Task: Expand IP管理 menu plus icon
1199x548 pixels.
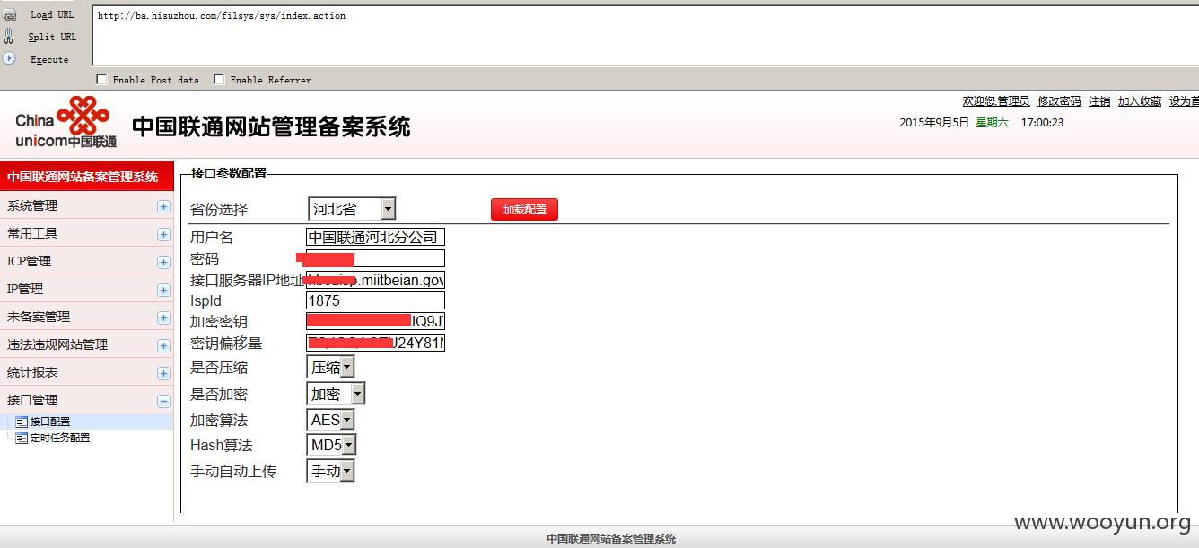Action: (163, 290)
